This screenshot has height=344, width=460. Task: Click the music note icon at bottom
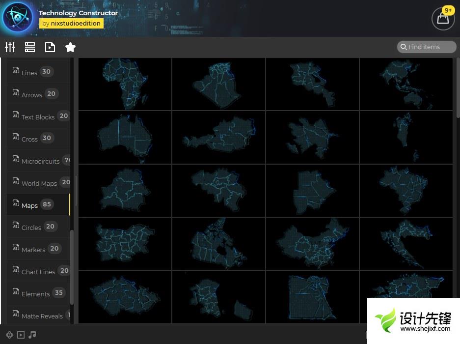[x=32, y=335]
